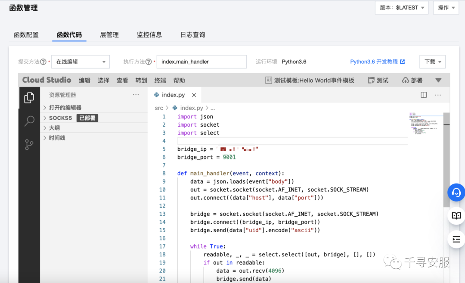
Task: Expand the 大纲 section
Action: click(x=94, y=128)
